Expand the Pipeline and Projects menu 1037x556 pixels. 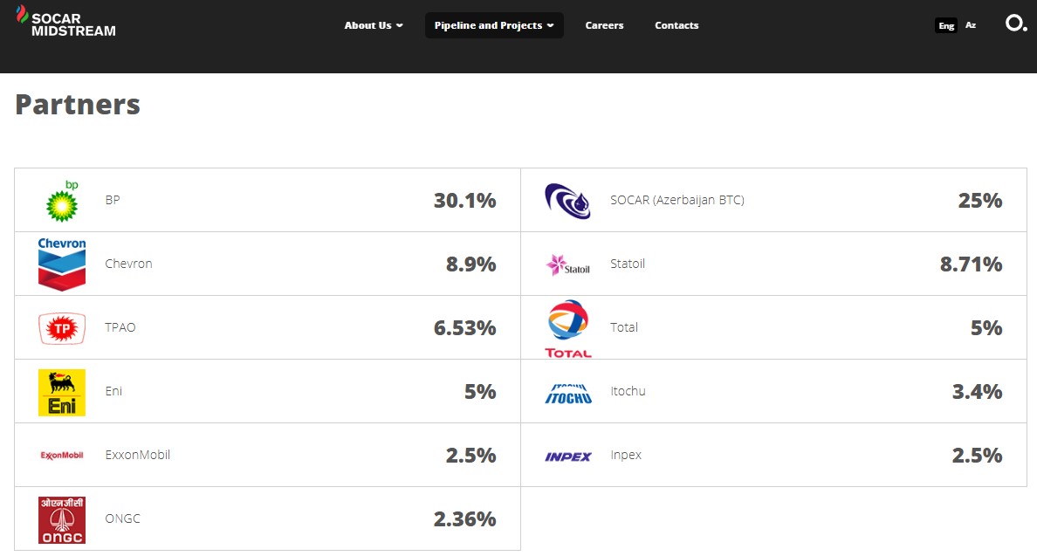click(x=494, y=25)
